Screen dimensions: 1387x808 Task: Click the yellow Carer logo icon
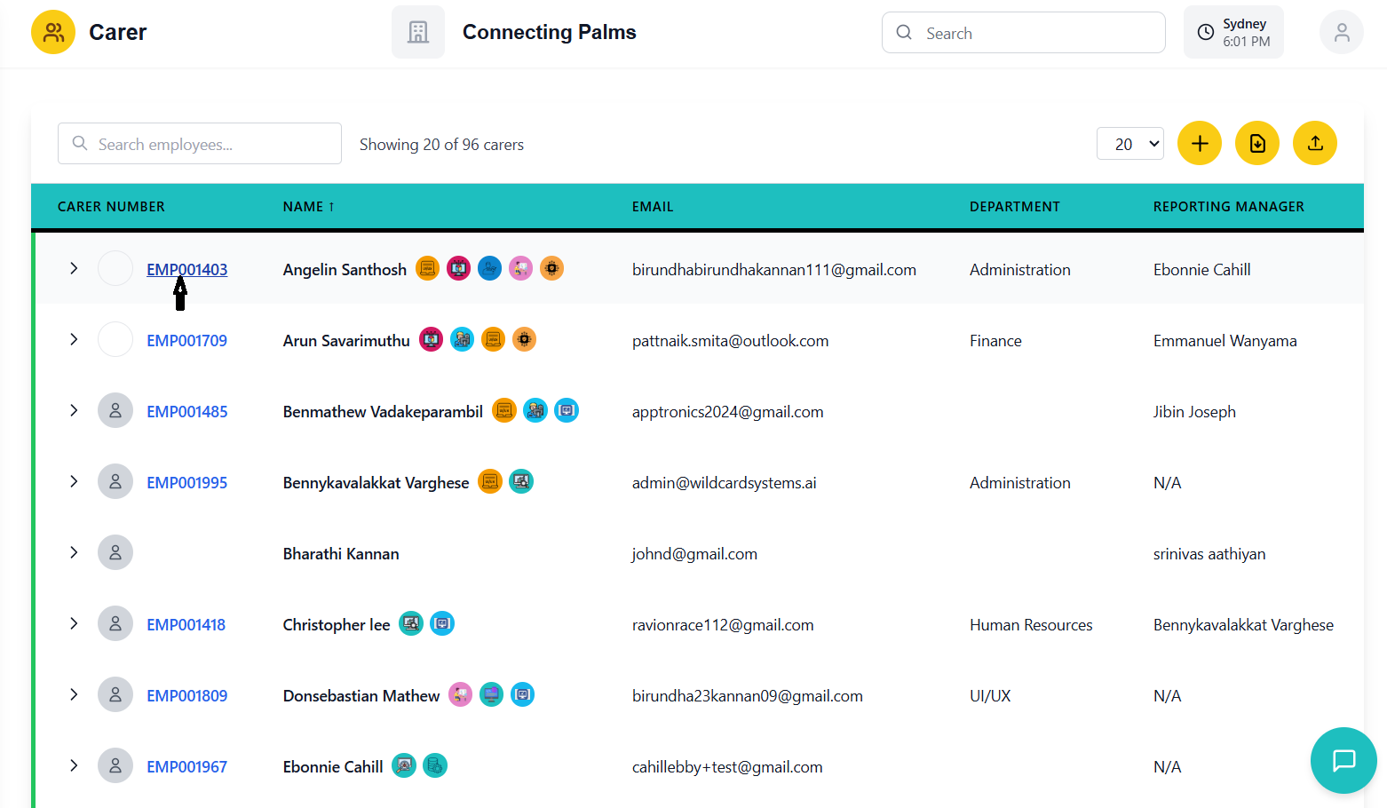click(53, 33)
